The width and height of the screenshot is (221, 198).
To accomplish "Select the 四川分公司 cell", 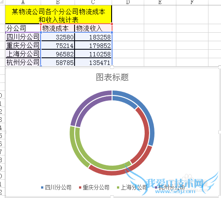I will (23, 37).
